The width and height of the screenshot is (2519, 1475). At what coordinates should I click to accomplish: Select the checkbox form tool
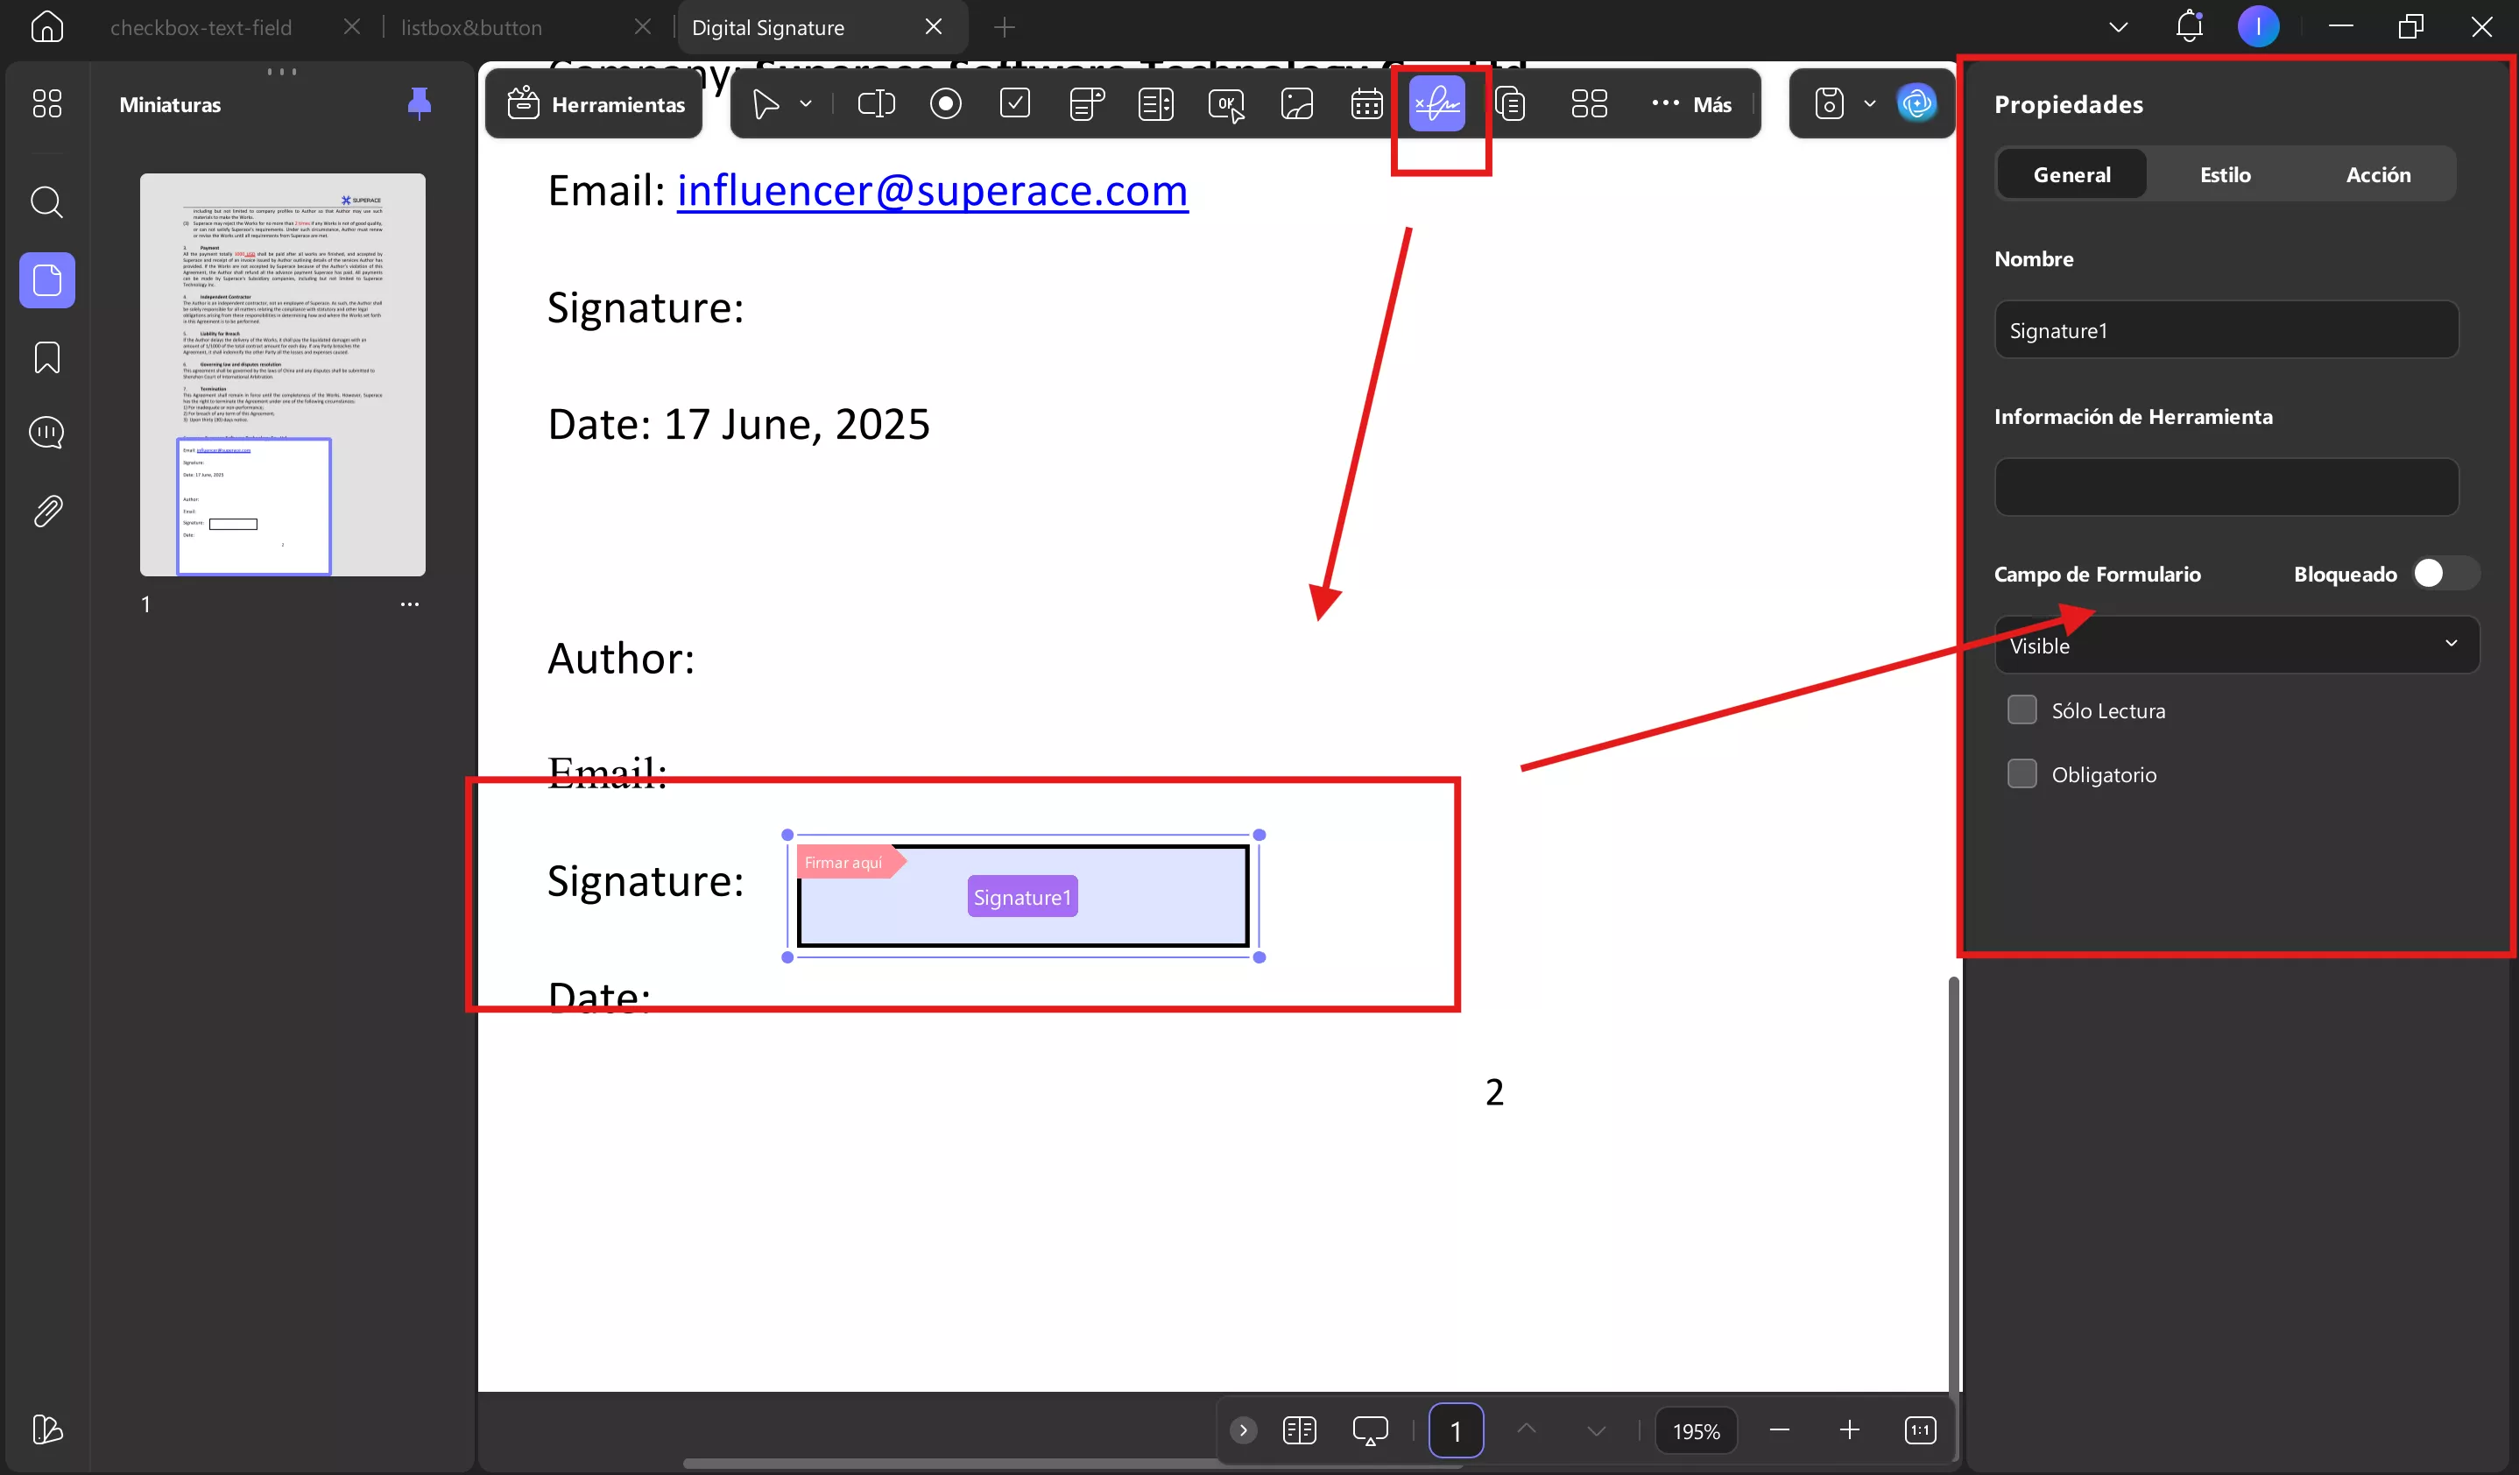point(1016,104)
